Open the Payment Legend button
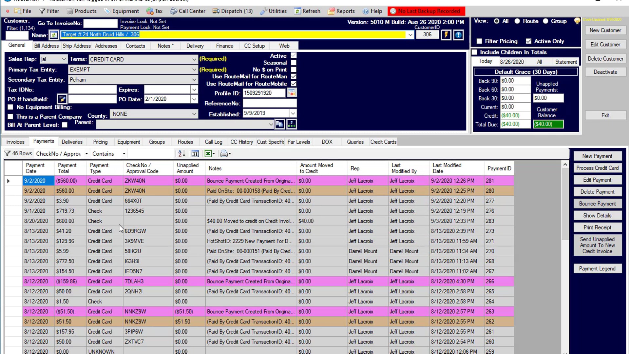This screenshot has height=354, width=629. click(597, 268)
